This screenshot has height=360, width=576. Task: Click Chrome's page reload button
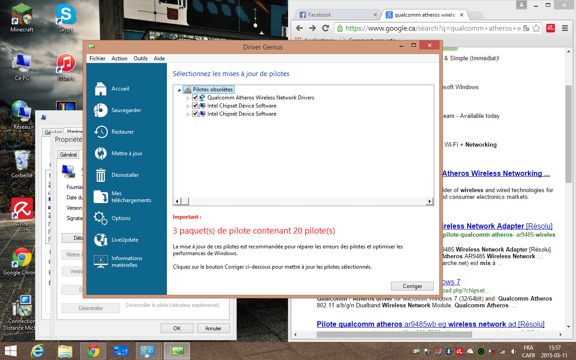326,28
